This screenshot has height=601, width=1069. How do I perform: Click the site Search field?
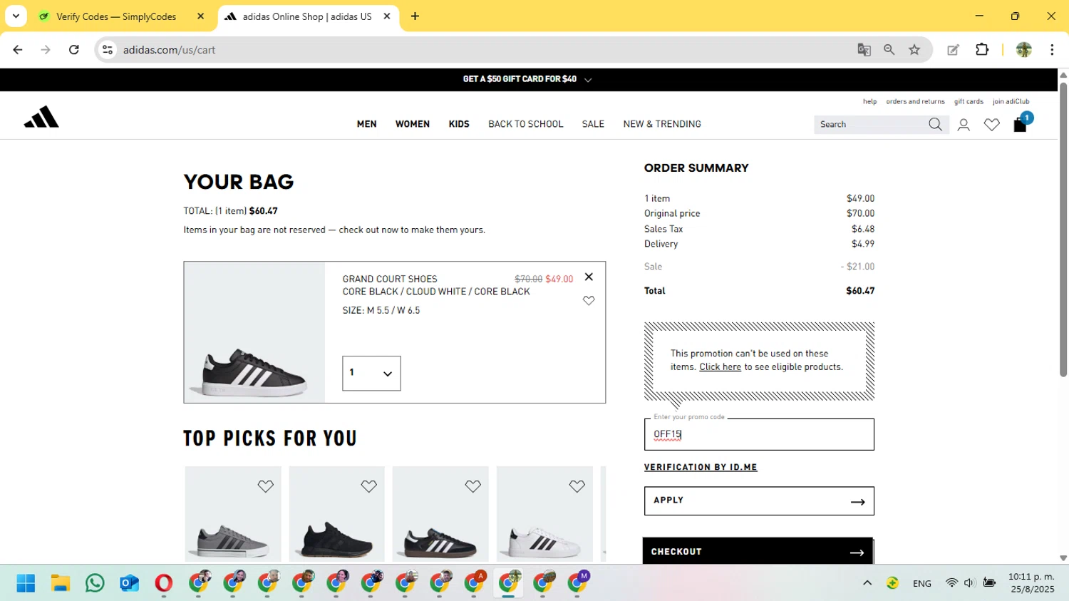tap(871, 125)
